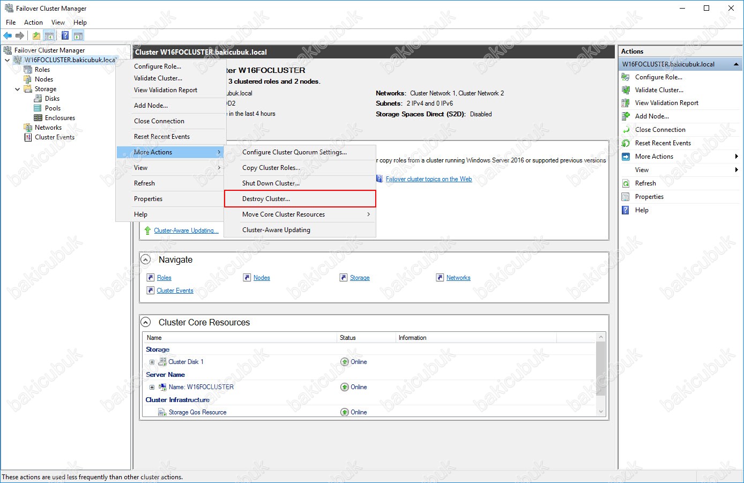This screenshot has width=744, height=483.
Task: Open Move Core Cluster Resources submenu
Action: (300, 214)
